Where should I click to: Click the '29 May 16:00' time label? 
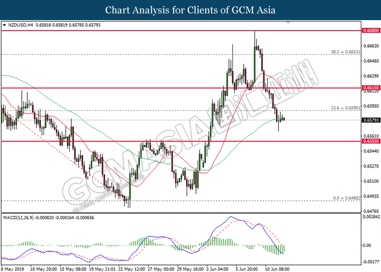tap(190, 269)
